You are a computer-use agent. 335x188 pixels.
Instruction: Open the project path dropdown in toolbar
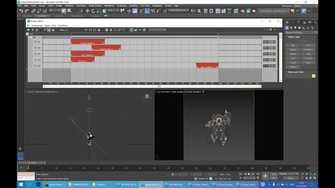274,10
